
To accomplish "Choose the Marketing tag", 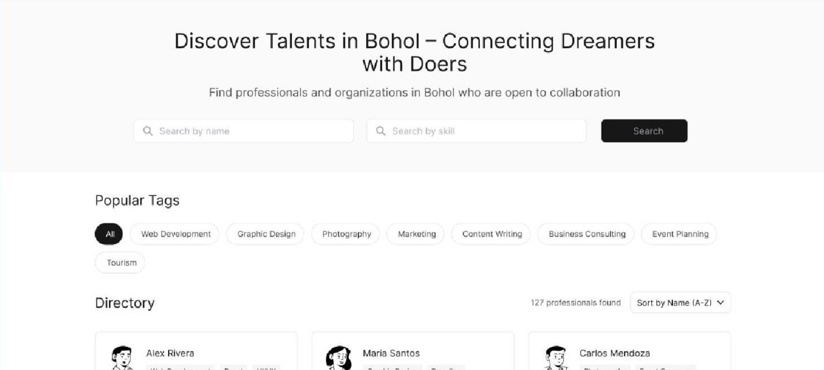I will click(417, 234).
